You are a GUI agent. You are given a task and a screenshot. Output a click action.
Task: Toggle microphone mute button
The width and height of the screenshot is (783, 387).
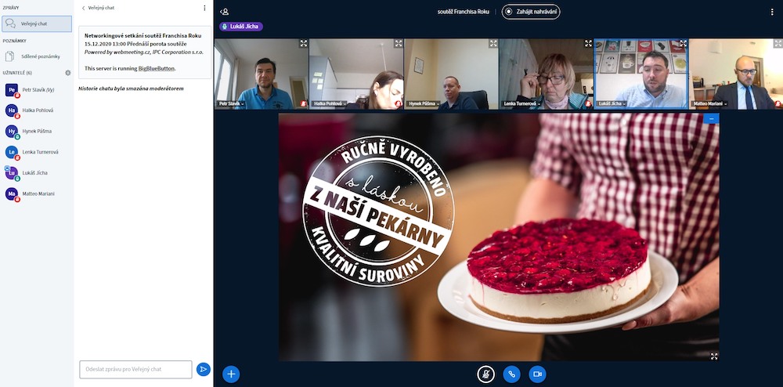[x=486, y=374]
